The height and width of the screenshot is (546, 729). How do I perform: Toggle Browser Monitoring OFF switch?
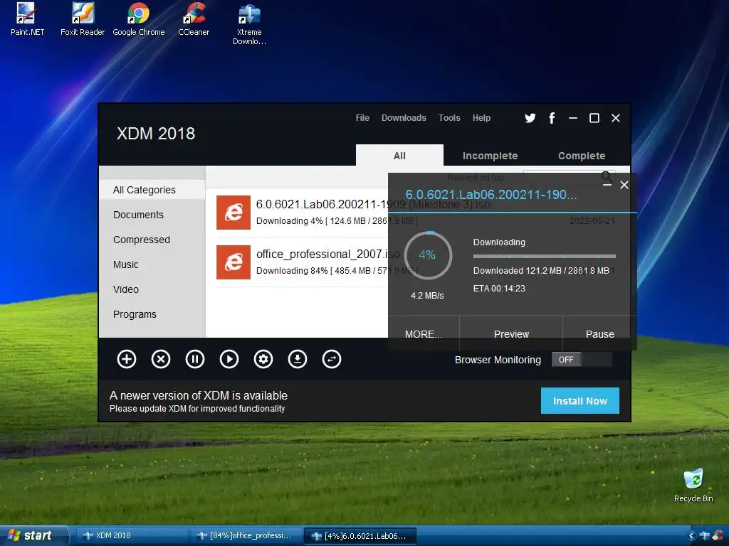[582, 359]
